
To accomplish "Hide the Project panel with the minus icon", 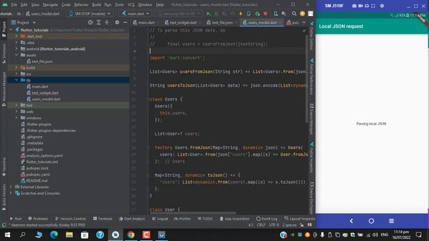I will (125, 22).
